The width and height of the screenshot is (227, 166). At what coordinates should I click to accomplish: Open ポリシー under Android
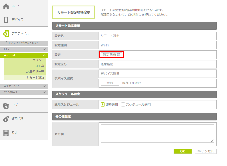point(38,60)
